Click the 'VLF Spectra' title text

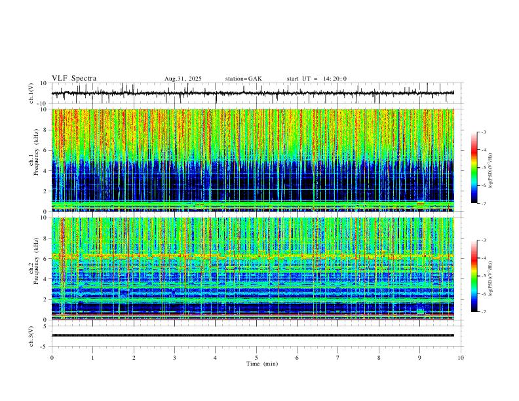coord(74,79)
